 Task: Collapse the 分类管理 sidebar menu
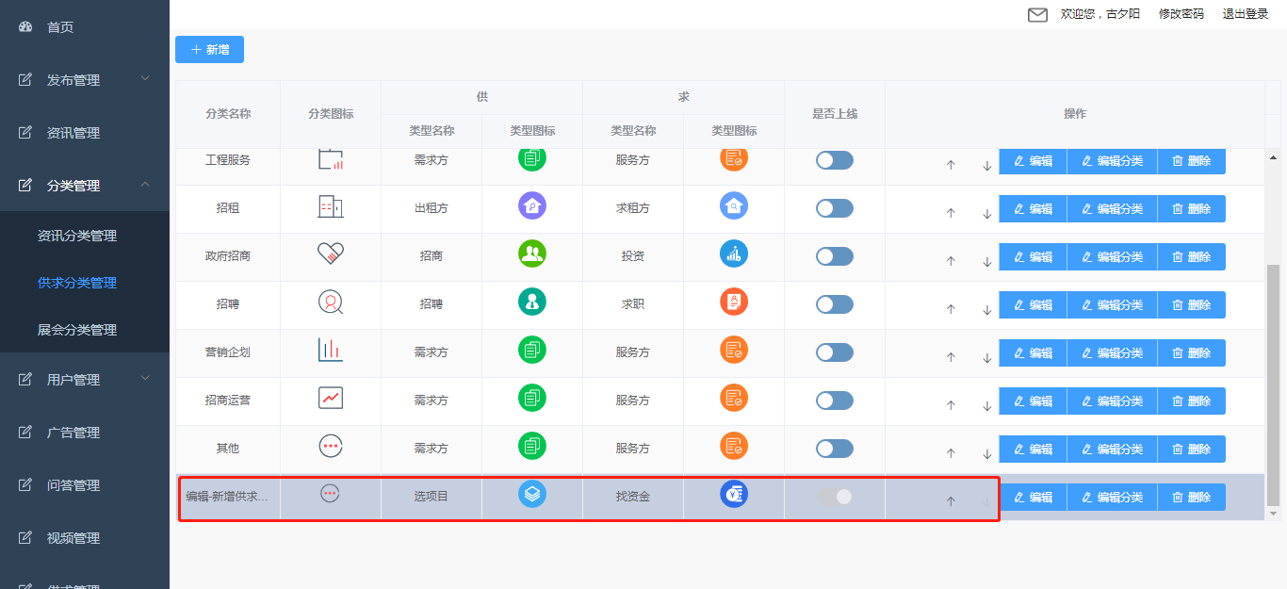click(x=85, y=186)
